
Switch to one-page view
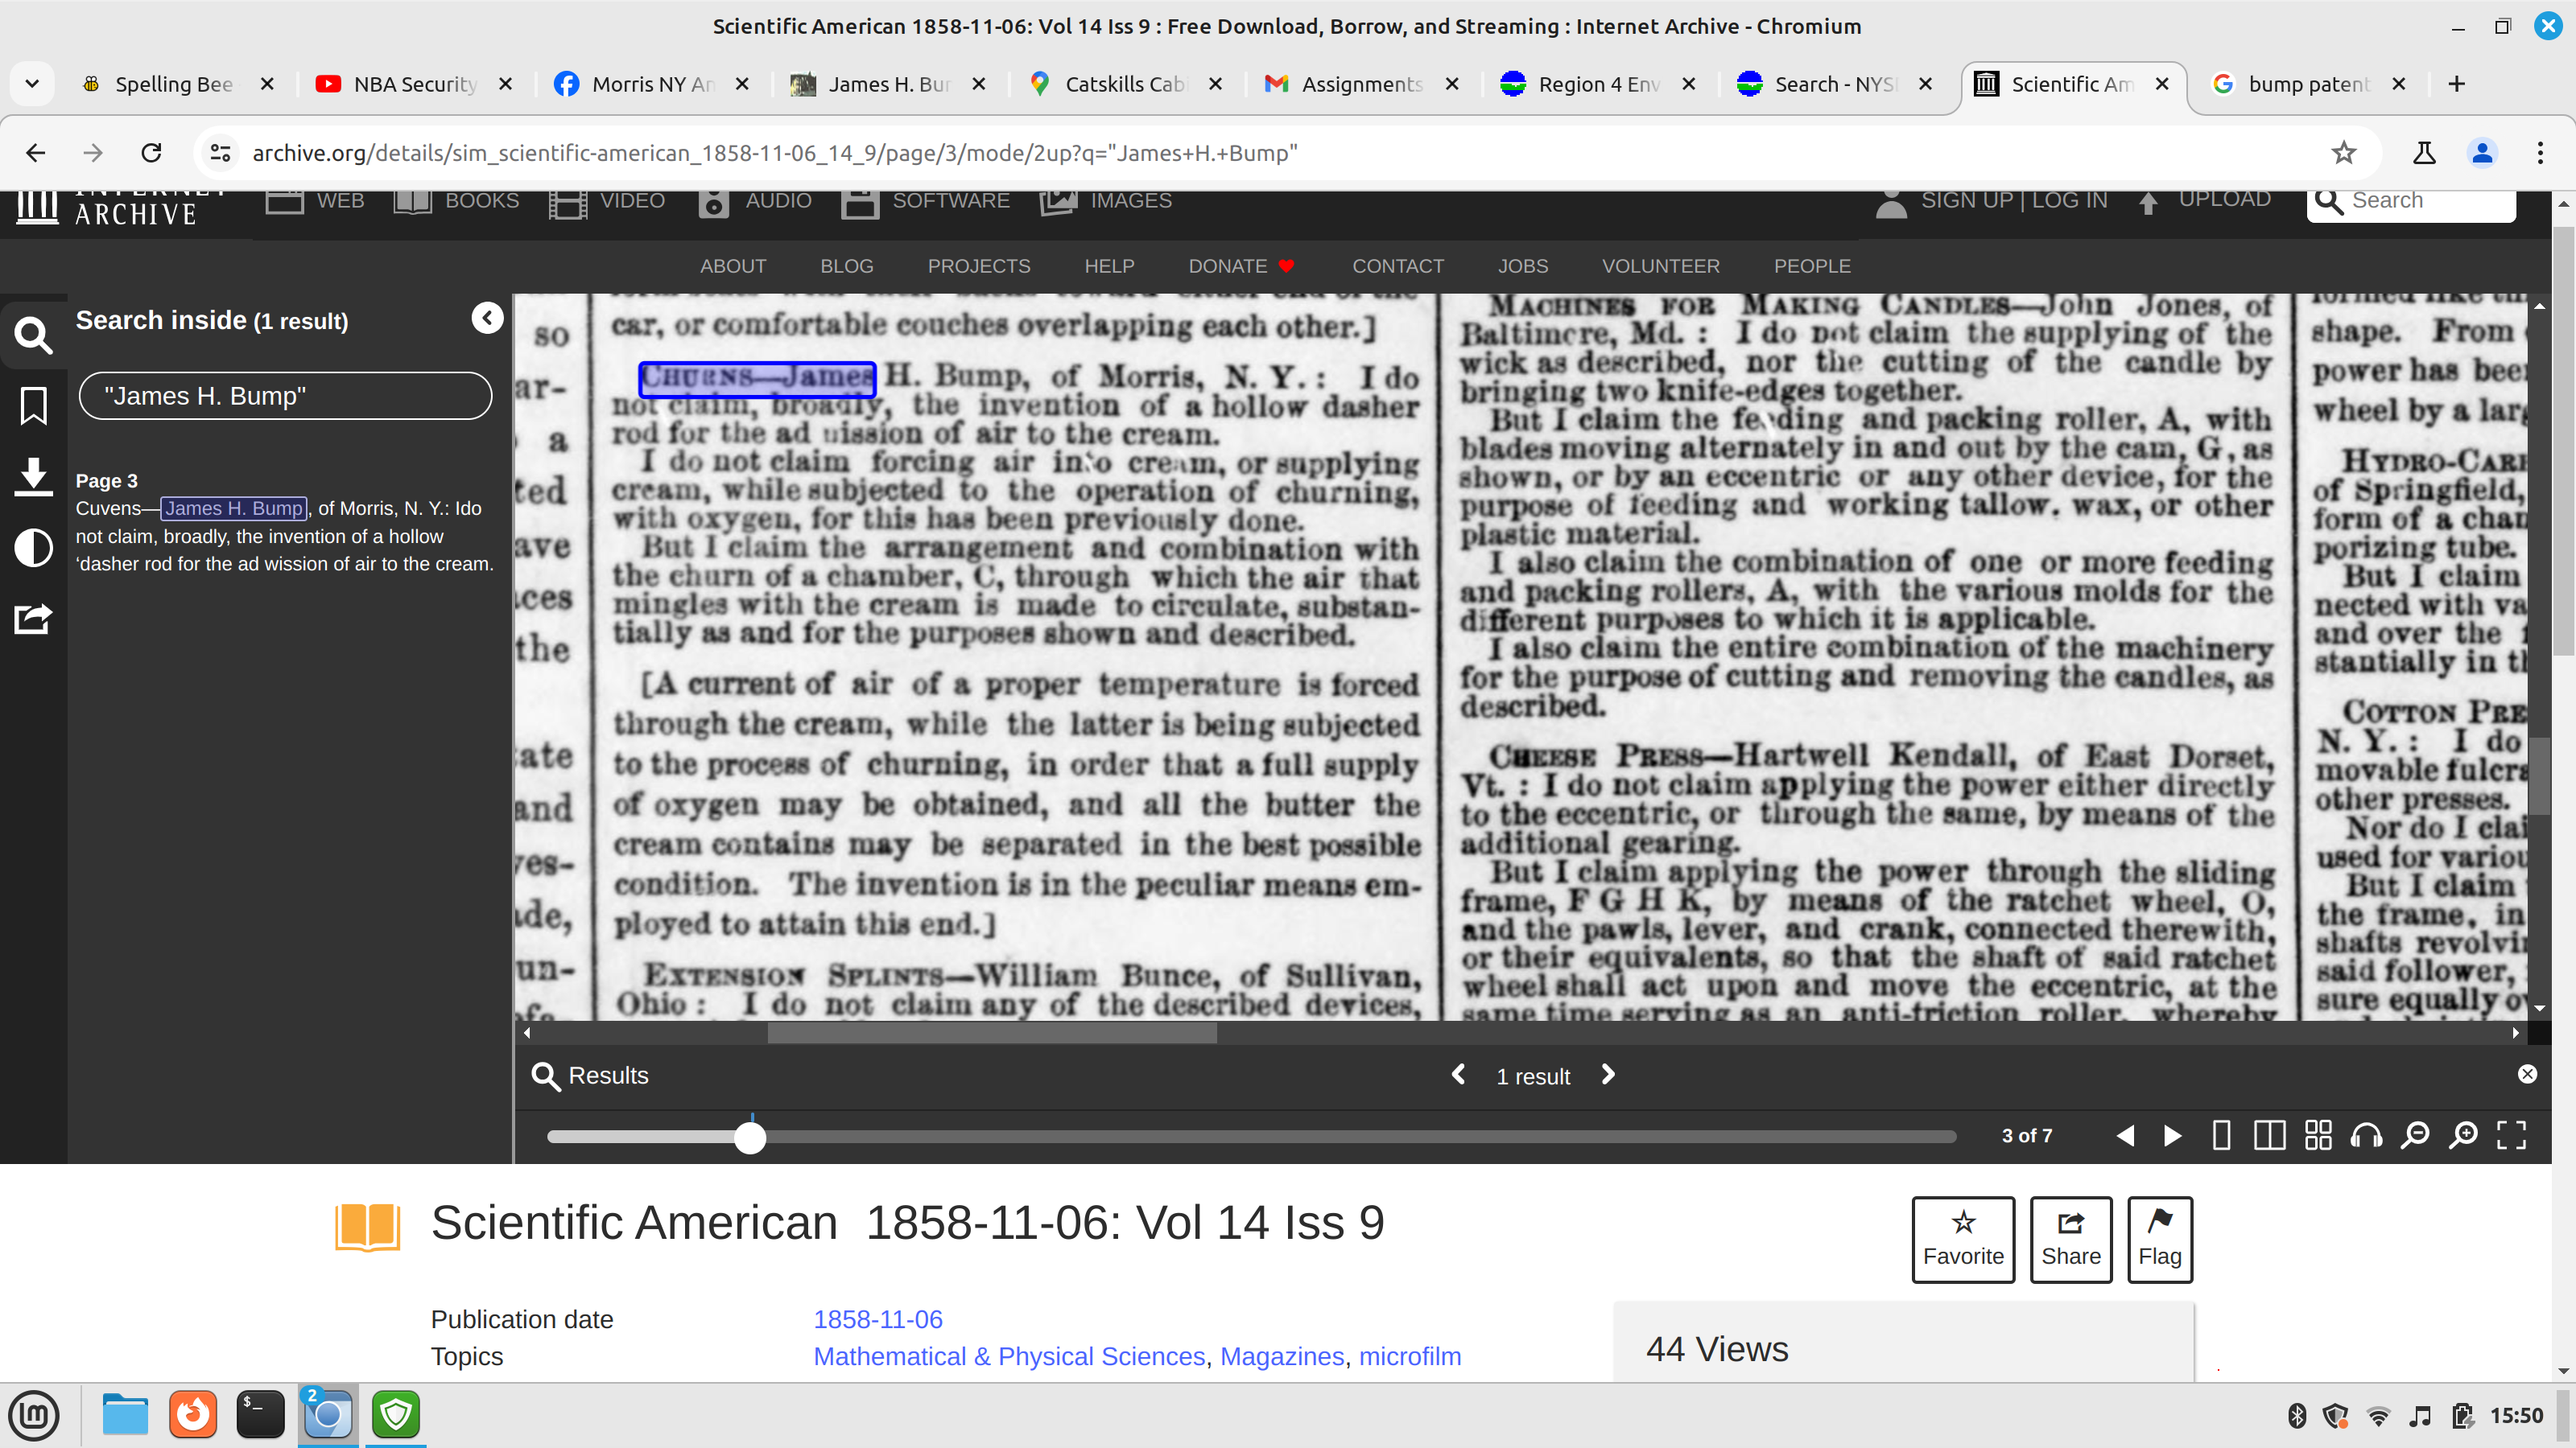pyautogui.click(x=2221, y=1135)
